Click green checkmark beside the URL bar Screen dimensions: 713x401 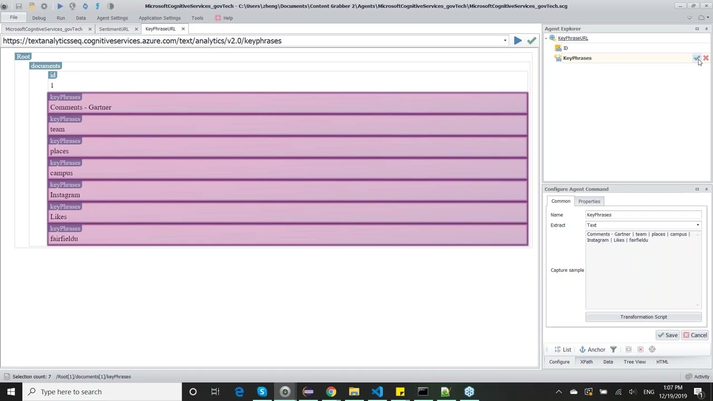[532, 41]
